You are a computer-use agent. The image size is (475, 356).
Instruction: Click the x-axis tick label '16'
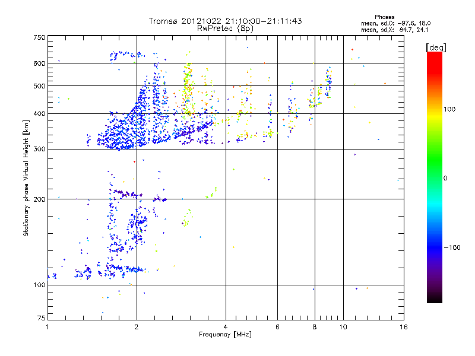pos(404,327)
